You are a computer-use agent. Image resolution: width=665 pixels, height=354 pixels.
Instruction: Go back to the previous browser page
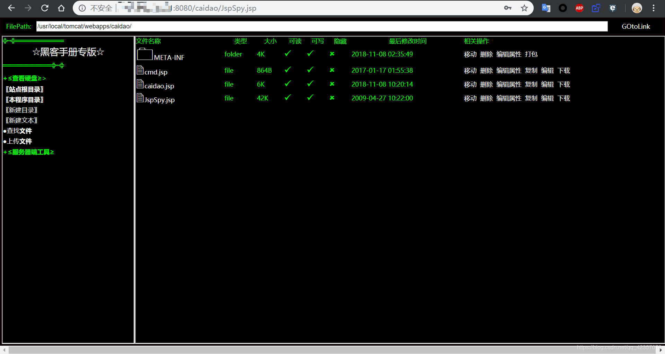11,8
